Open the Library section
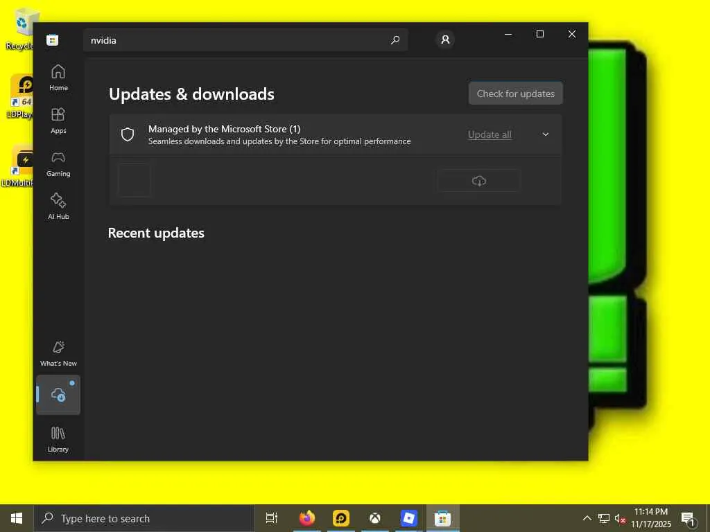Viewport: 710px width, 532px height. 58,439
